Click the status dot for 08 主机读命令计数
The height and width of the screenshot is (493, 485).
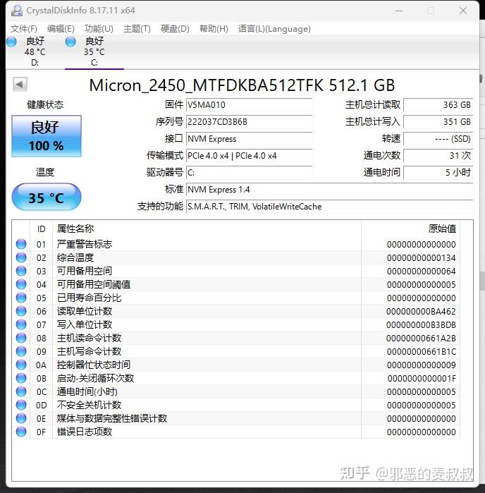(21, 338)
